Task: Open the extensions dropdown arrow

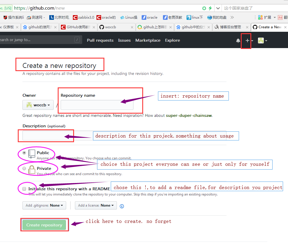Action: (x=275, y=17)
